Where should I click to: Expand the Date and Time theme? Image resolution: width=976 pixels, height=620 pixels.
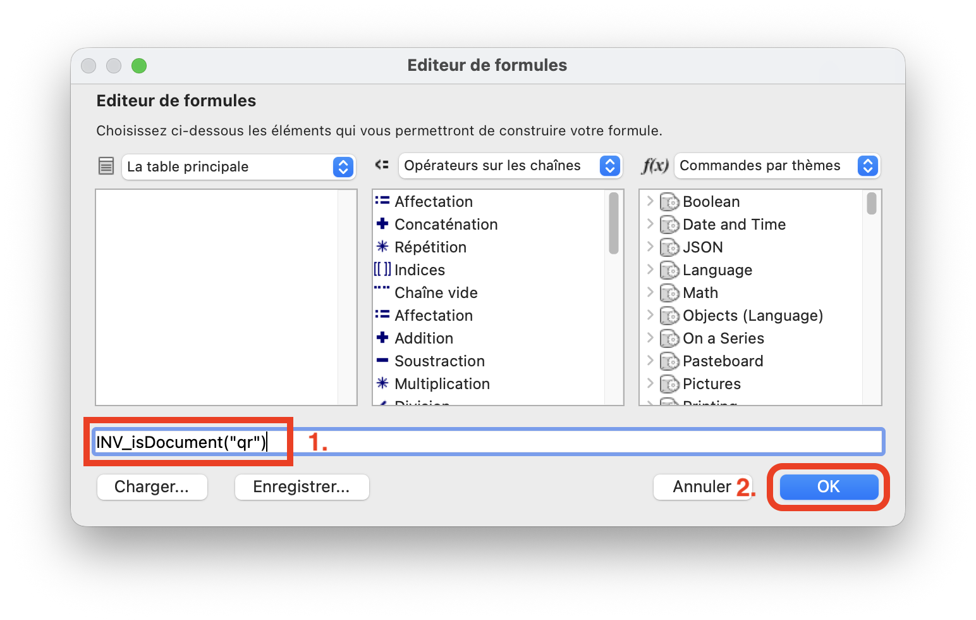650,224
